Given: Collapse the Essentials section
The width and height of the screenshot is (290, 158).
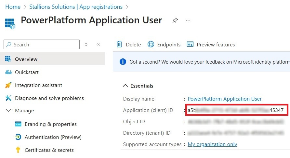Looking at the screenshot, I should pos(125,86).
